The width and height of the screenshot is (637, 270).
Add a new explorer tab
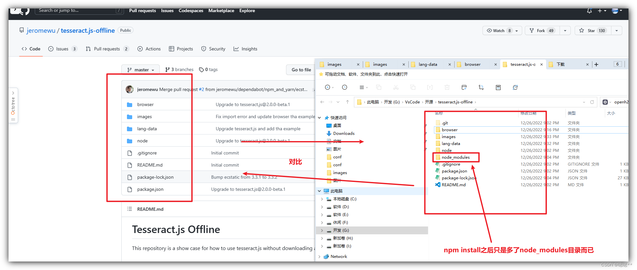point(596,64)
